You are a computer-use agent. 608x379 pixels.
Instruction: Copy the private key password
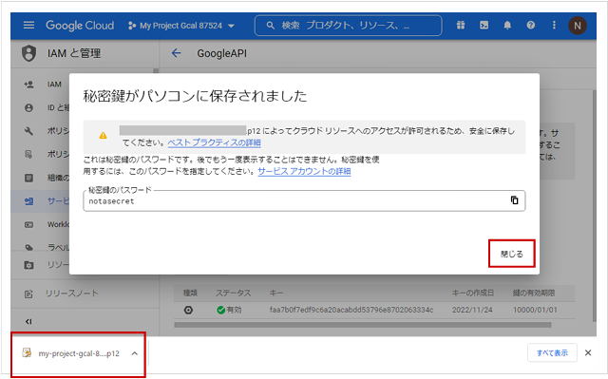514,200
